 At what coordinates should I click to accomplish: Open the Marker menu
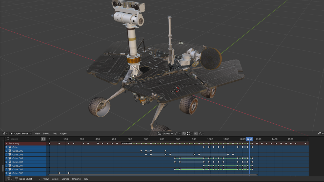[x=65, y=179]
